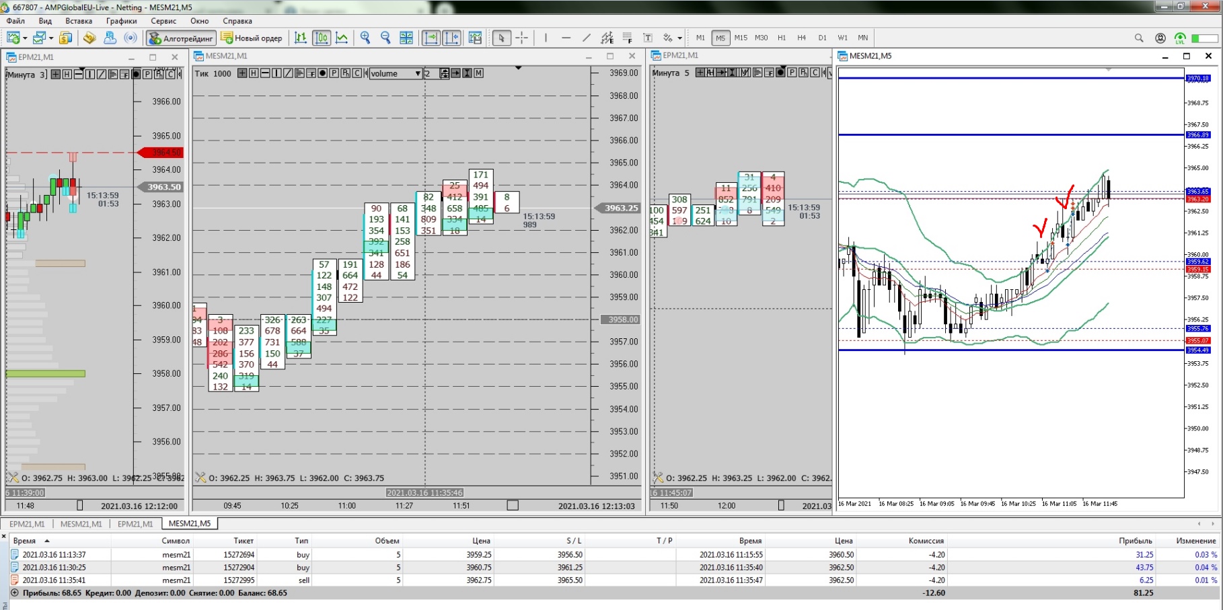Viewport: 1223px width, 610px height.
Task: Click the stepper in MESM21,M1 chart toolbar
Action: click(x=445, y=73)
